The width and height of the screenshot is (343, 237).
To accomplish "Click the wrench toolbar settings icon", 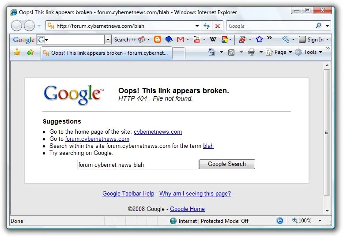I will pos(286,39).
